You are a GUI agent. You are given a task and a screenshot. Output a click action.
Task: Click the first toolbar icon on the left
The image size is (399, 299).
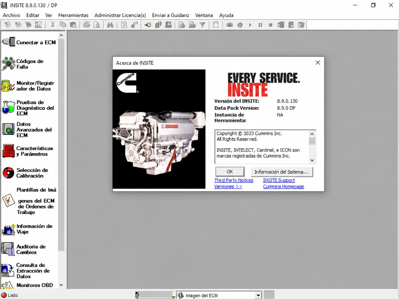8,25
